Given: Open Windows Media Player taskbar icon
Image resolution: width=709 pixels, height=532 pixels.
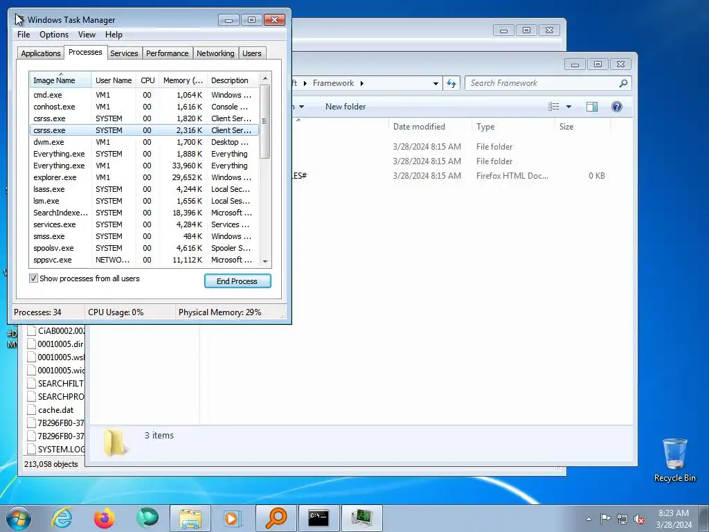Looking at the screenshot, I should pyautogui.click(x=233, y=518).
